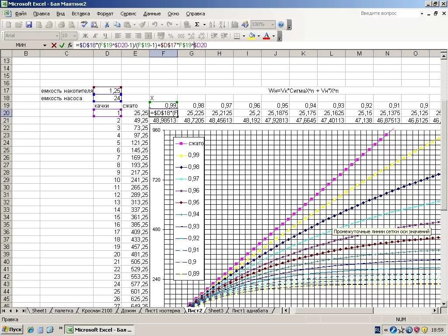This screenshot has height=336, width=448.
Task: Cancel formula entry with the red X
Action: [x=54, y=45]
